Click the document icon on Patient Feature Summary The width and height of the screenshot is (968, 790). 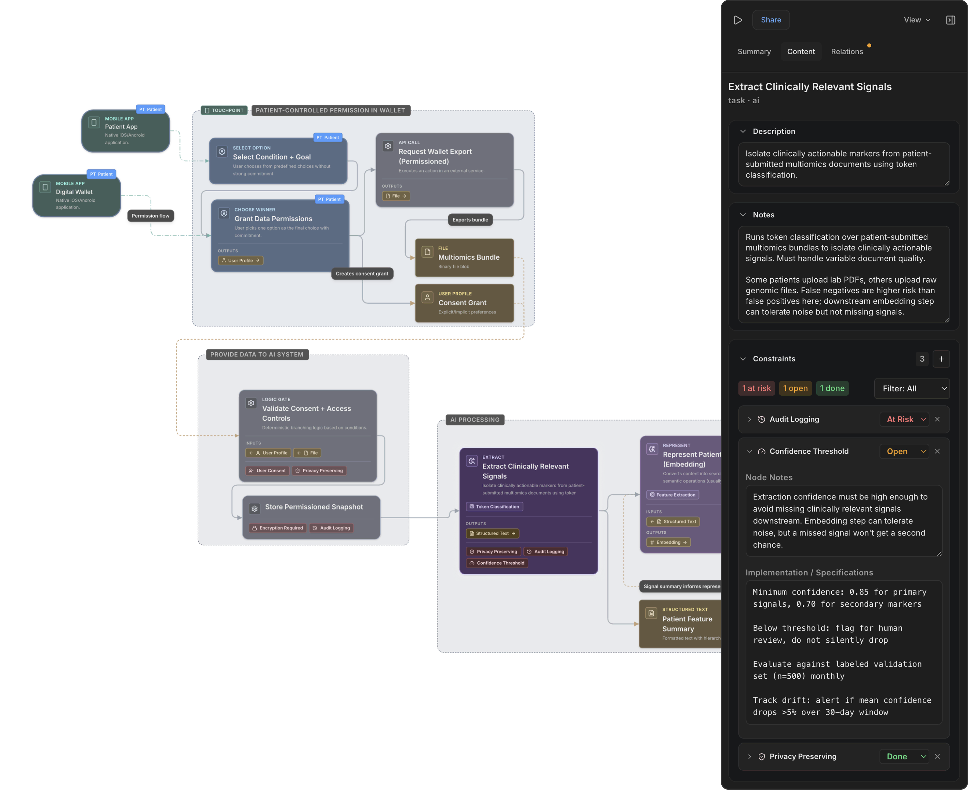pyautogui.click(x=651, y=613)
